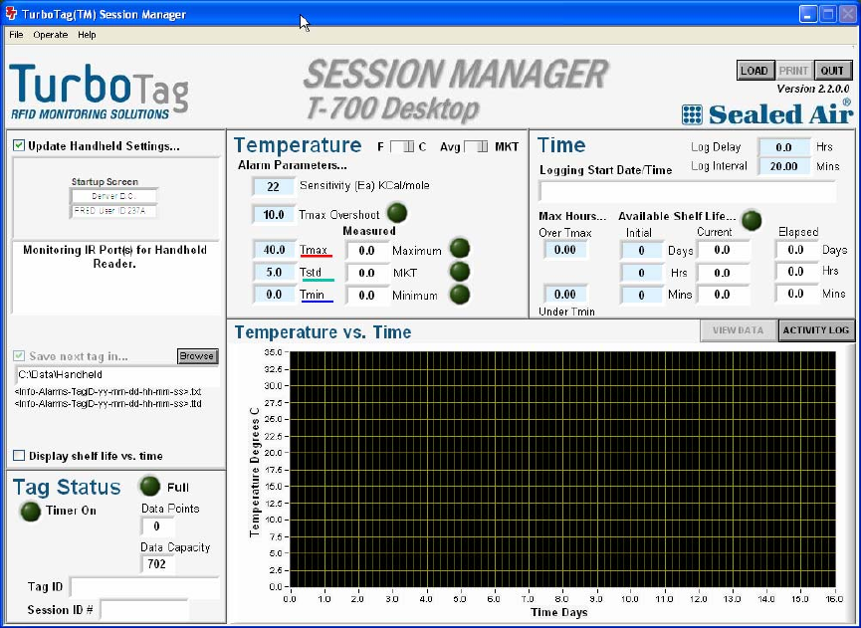Click the Startup Screen FRED User ID field
The height and width of the screenshot is (628, 861).
pos(113,211)
